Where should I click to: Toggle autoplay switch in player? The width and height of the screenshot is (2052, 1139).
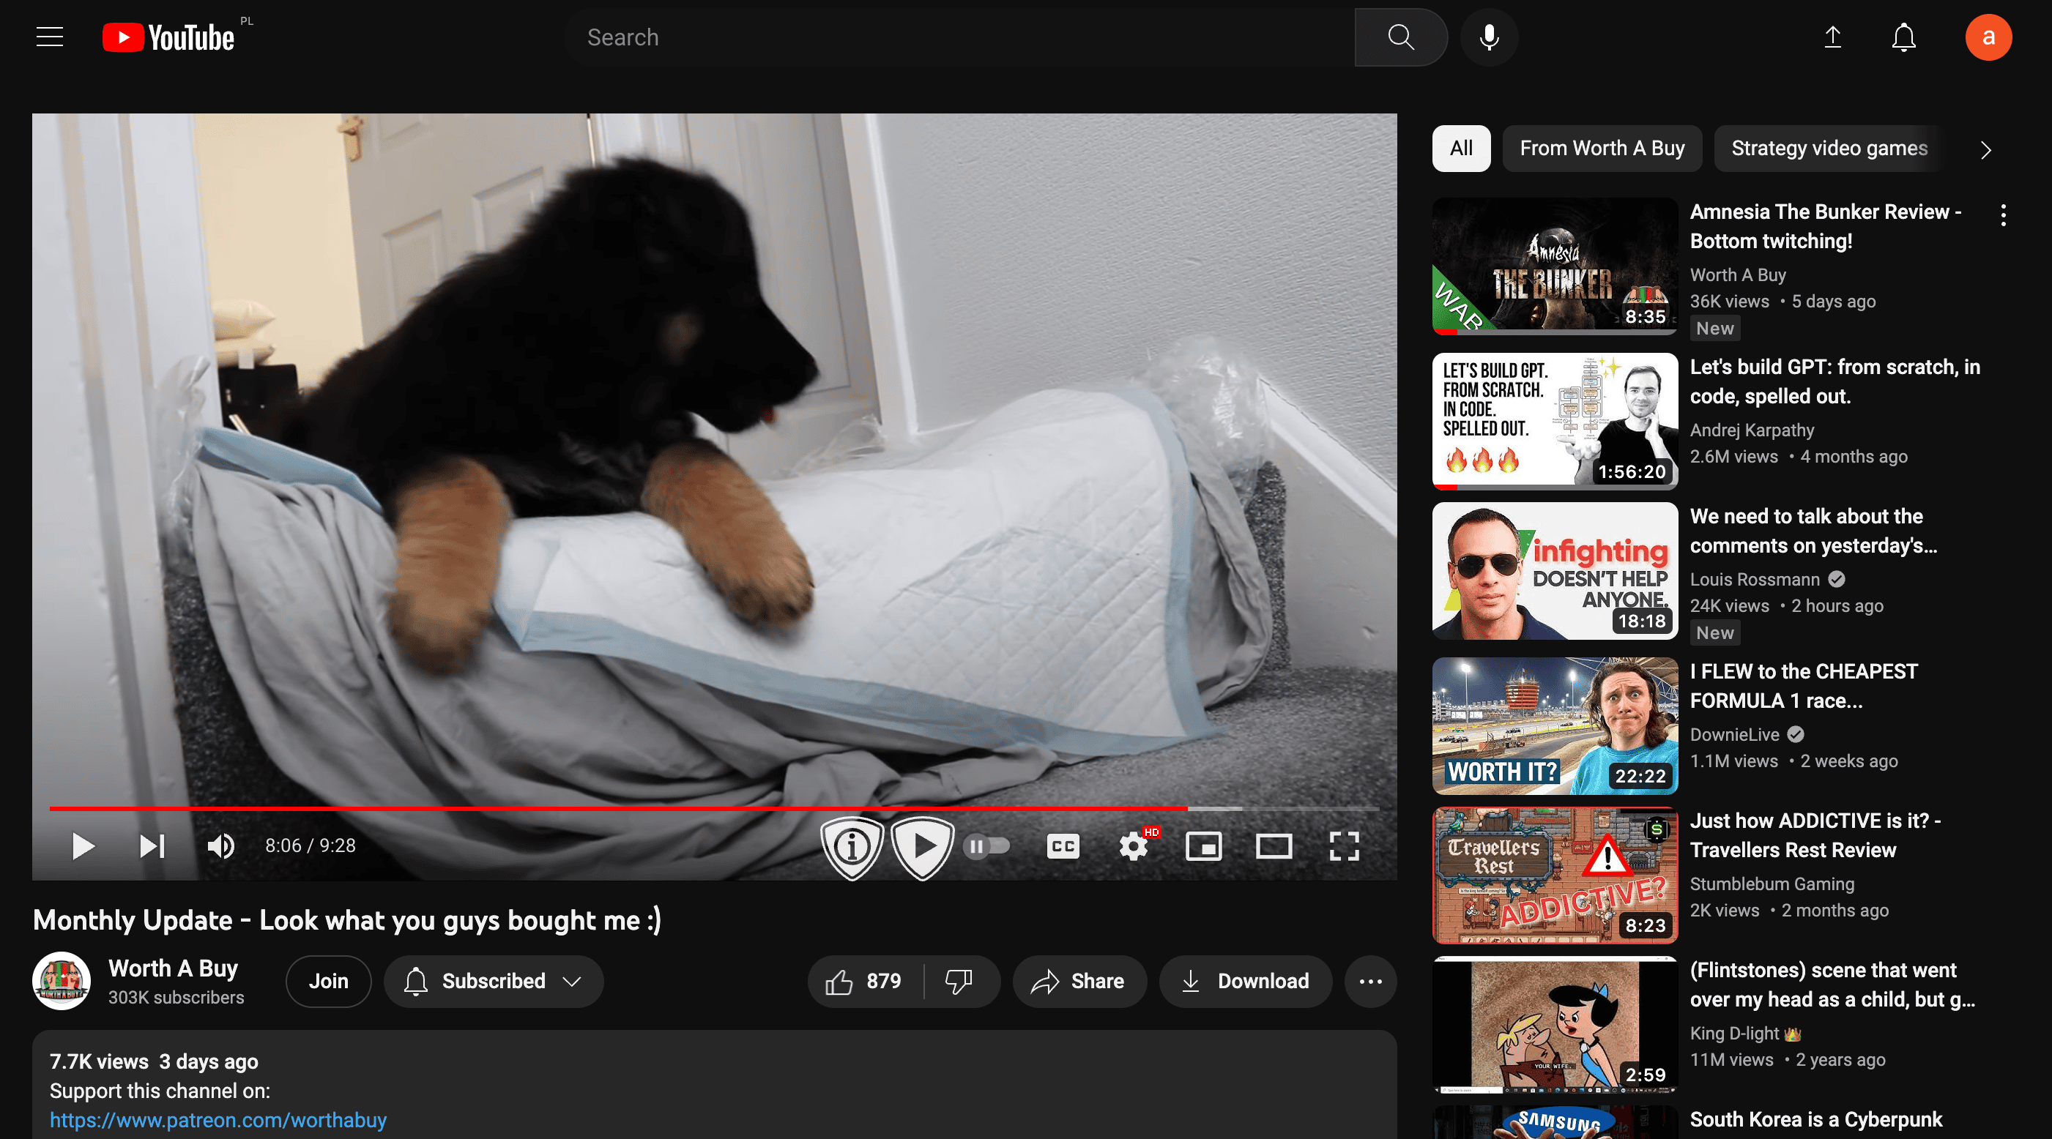986,846
